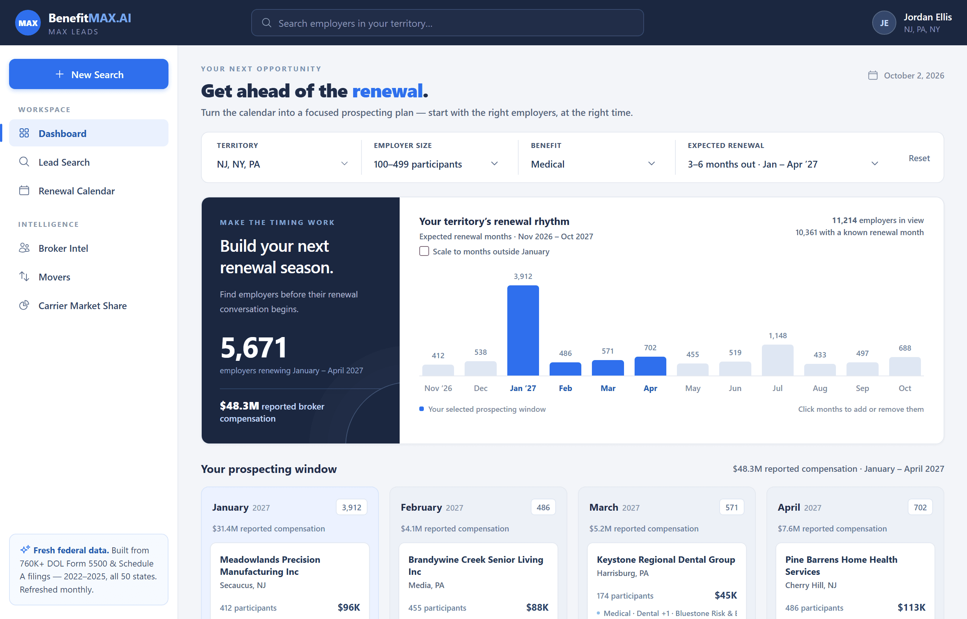Click the Reset filters link
This screenshot has width=967, height=619.
tap(919, 158)
